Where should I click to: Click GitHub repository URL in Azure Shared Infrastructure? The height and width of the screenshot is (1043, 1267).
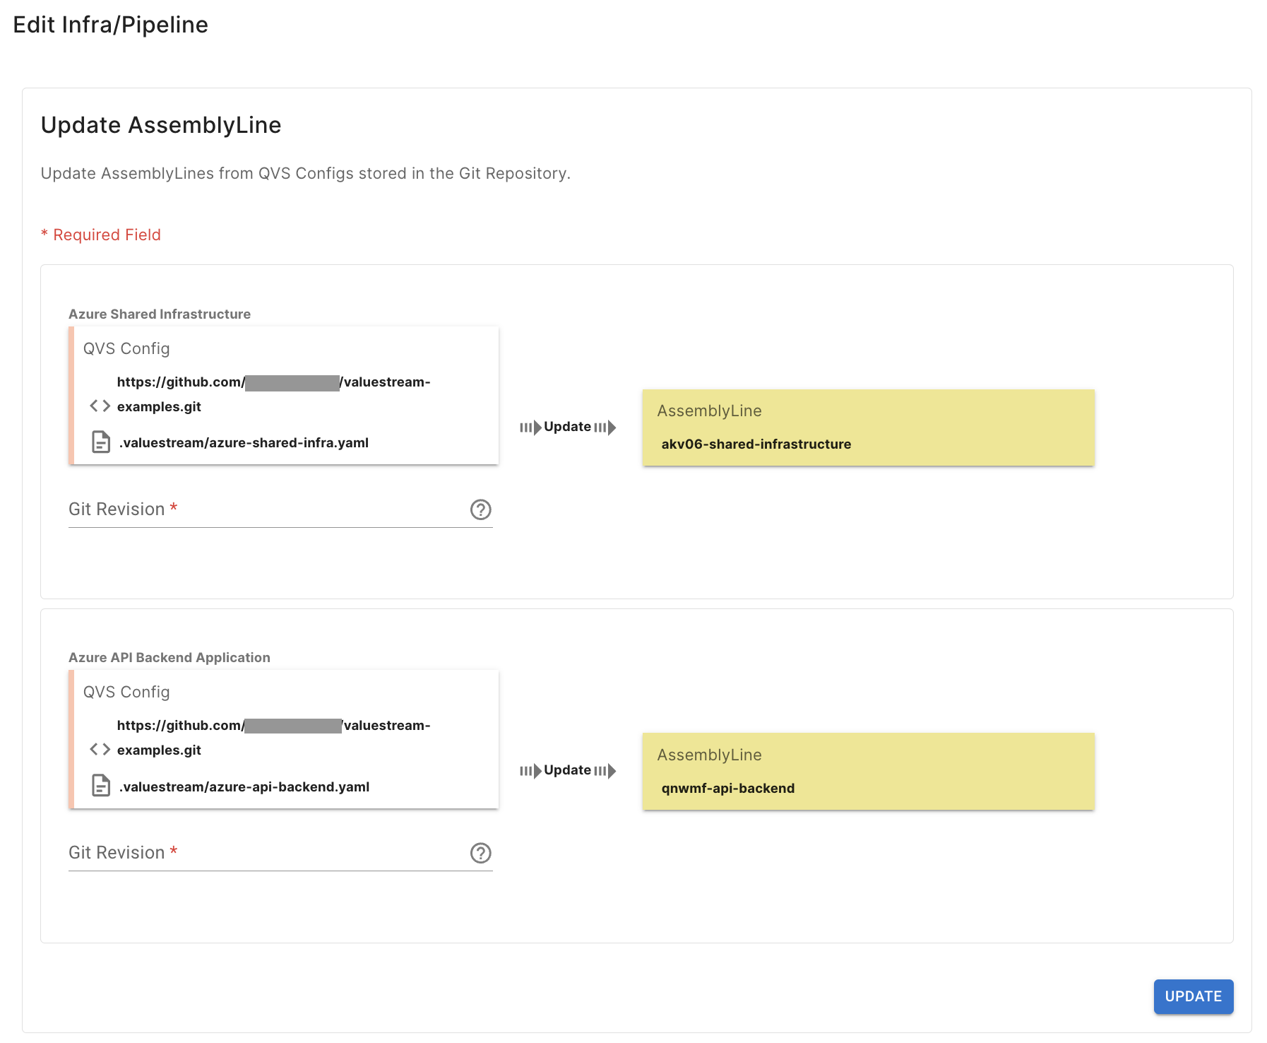pyautogui.click(x=273, y=394)
